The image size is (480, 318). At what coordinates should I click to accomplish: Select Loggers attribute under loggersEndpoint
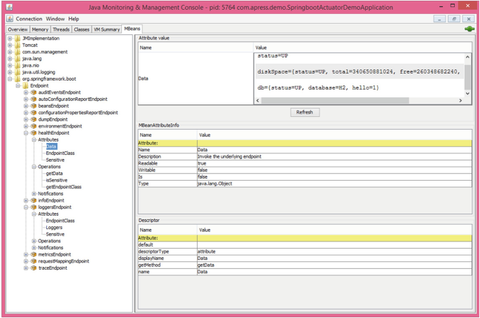[54, 228]
